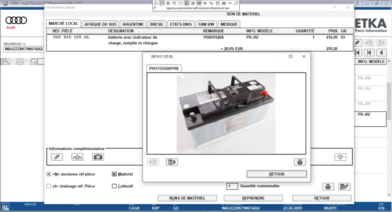This screenshot has width=392, height=212.
Task: Click the scaled mode icon in remote toolbar
Action: tap(187, 3)
